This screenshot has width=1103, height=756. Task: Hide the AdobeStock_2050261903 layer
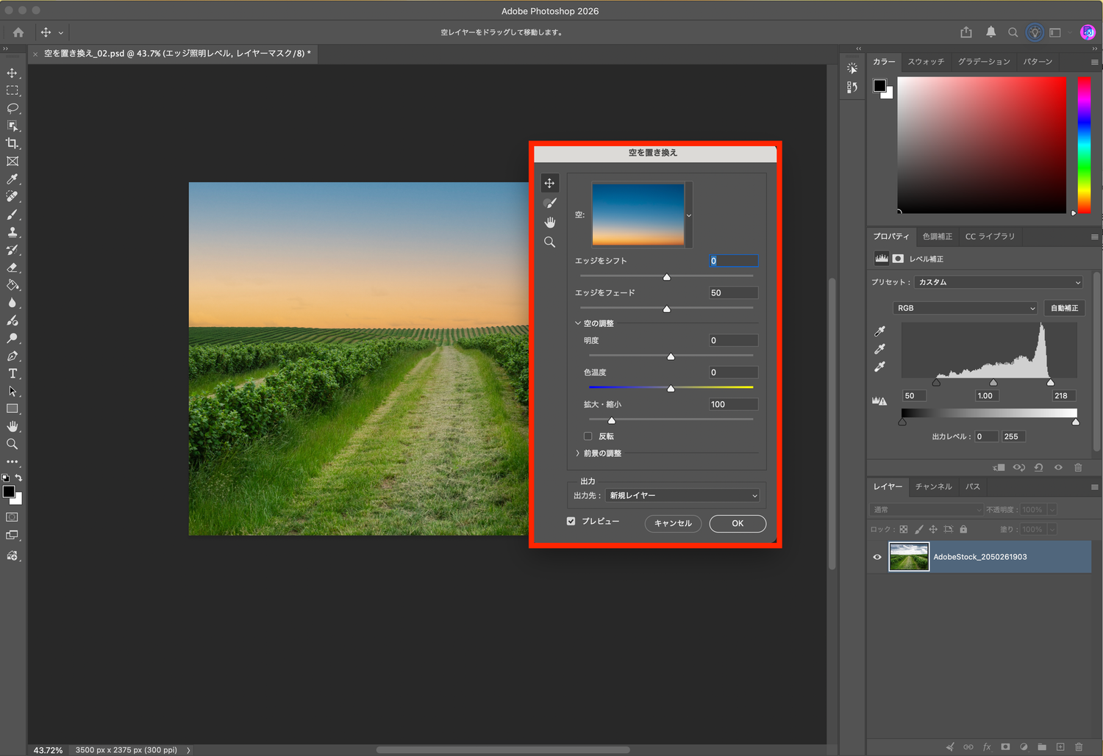click(x=877, y=557)
